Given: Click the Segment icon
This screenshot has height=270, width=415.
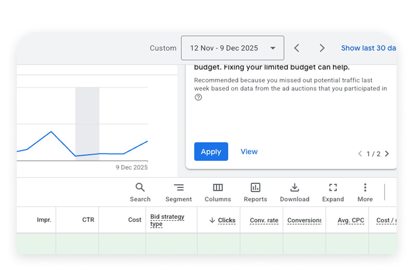Looking at the screenshot, I should [179, 192].
